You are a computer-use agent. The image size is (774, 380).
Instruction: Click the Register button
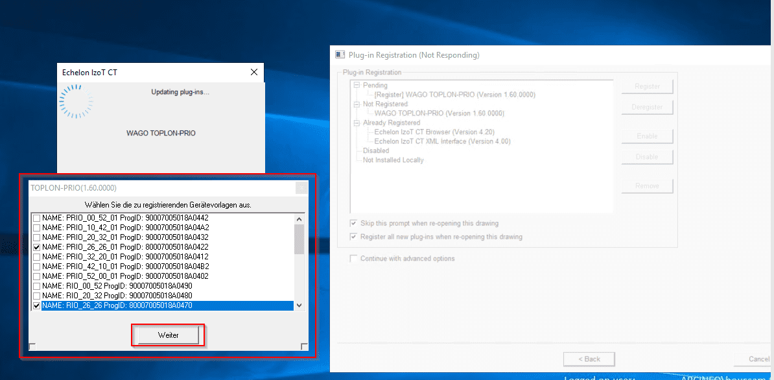pyautogui.click(x=647, y=86)
